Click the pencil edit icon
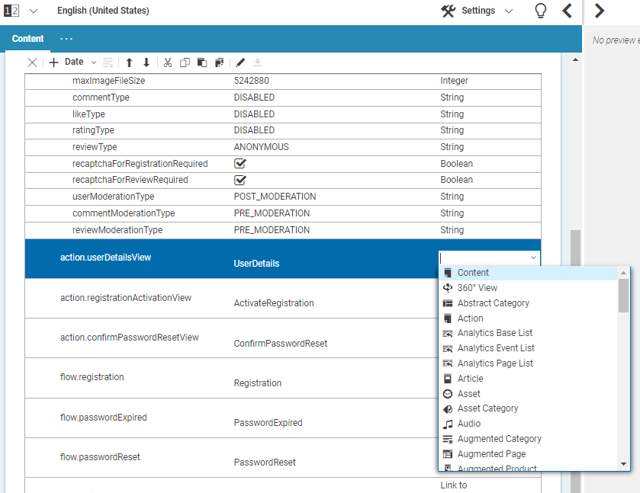The height and width of the screenshot is (493, 640). (x=240, y=62)
